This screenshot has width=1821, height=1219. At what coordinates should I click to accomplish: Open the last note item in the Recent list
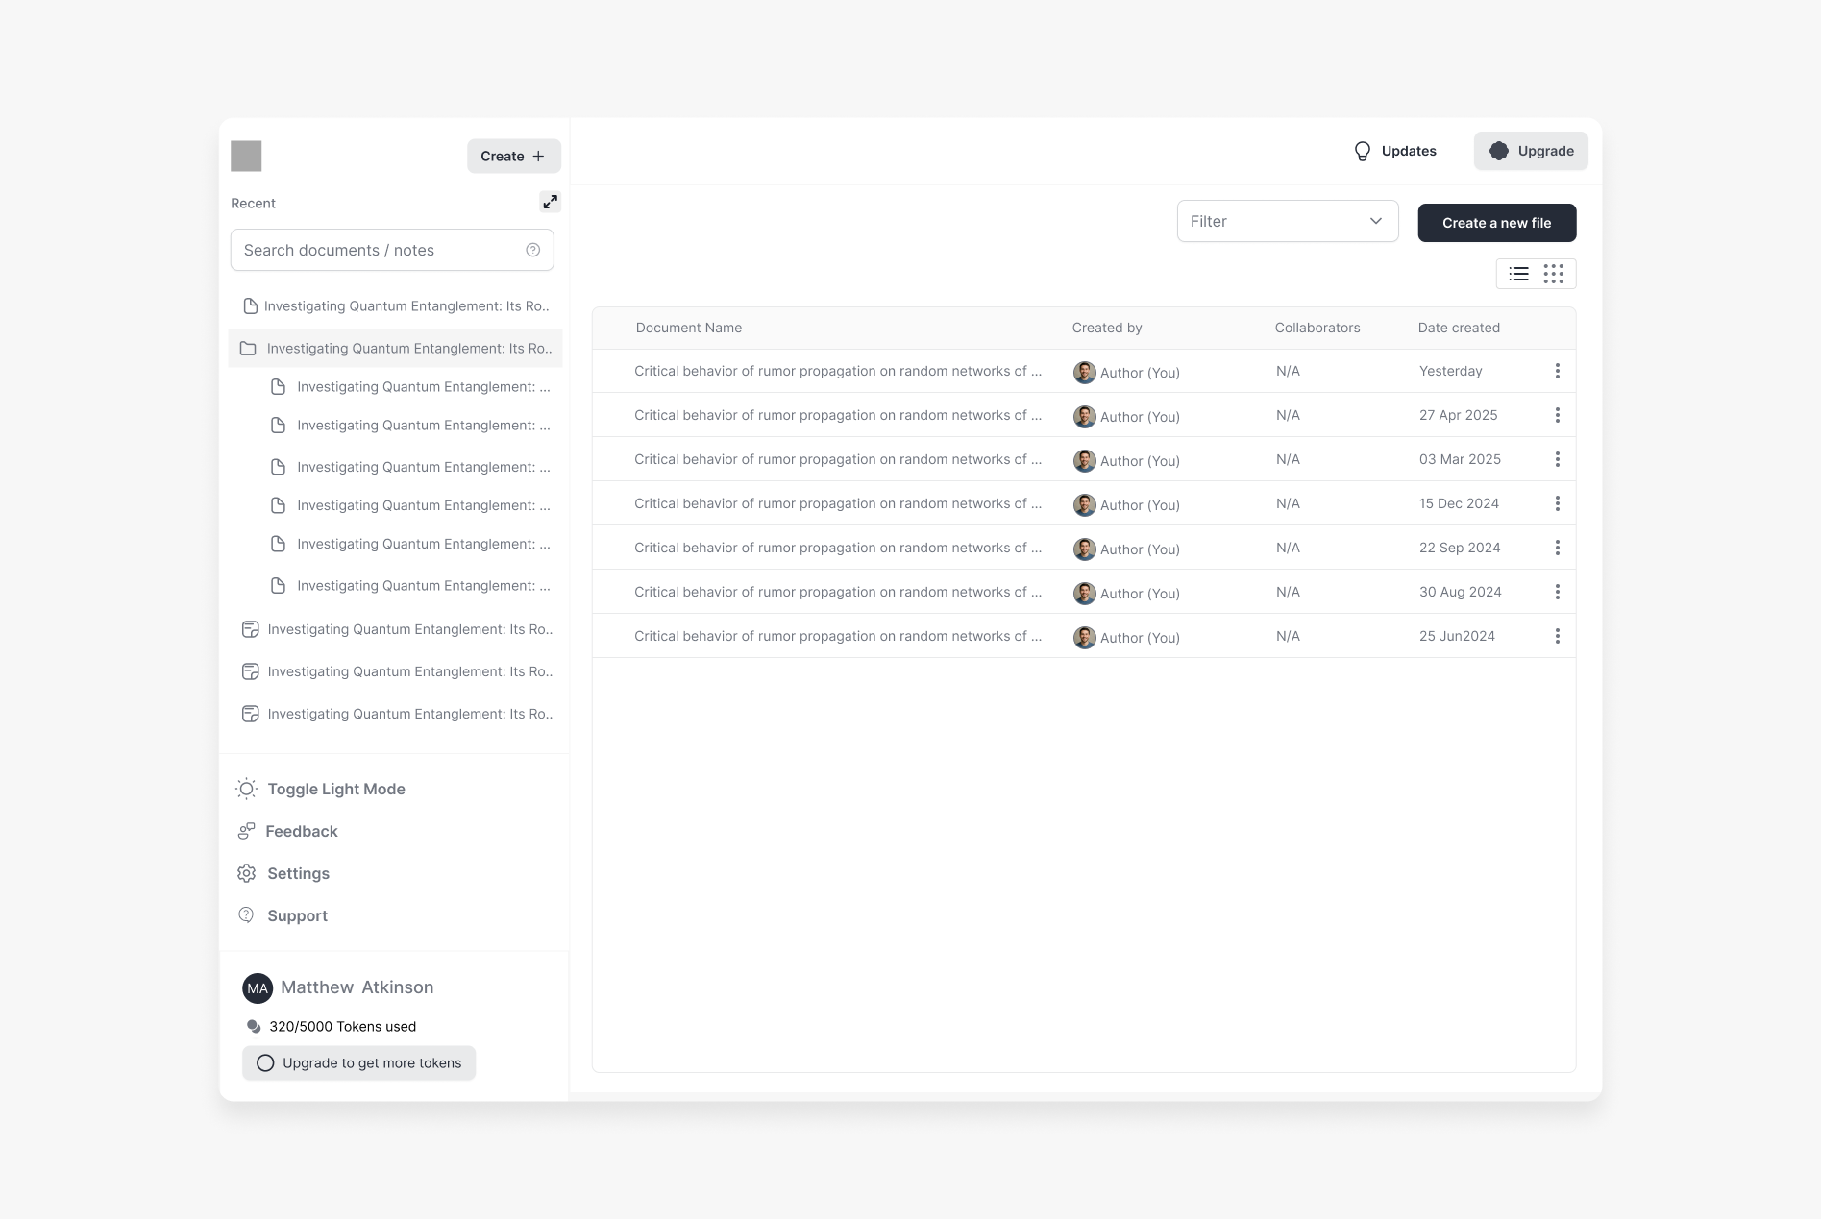tap(396, 714)
